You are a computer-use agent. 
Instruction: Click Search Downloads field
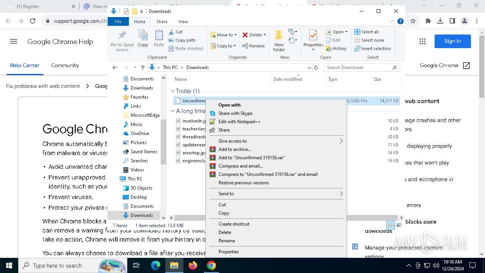pos(361,67)
